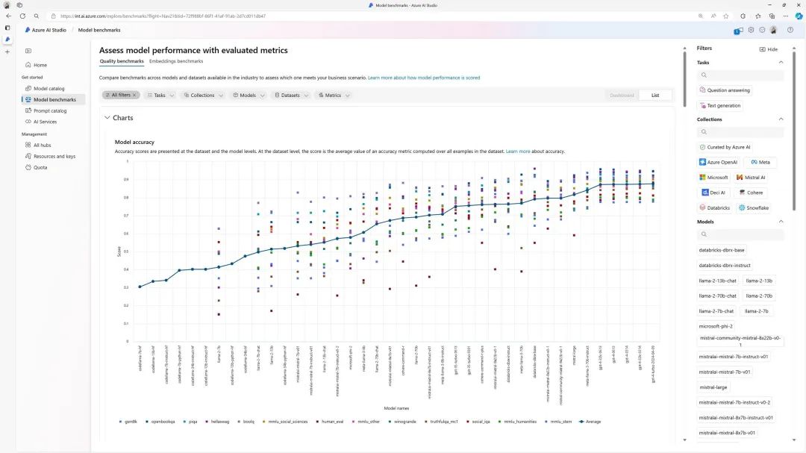The image size is (806, 453).
Task: Click the Collections filter search field
Action: coord(740,132)
